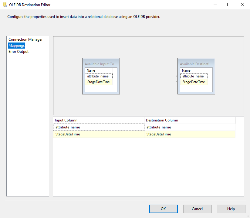Click the Available Input Columns box title
The width and height of the screenshot is (250, 218).
click(x=101, y=64)
